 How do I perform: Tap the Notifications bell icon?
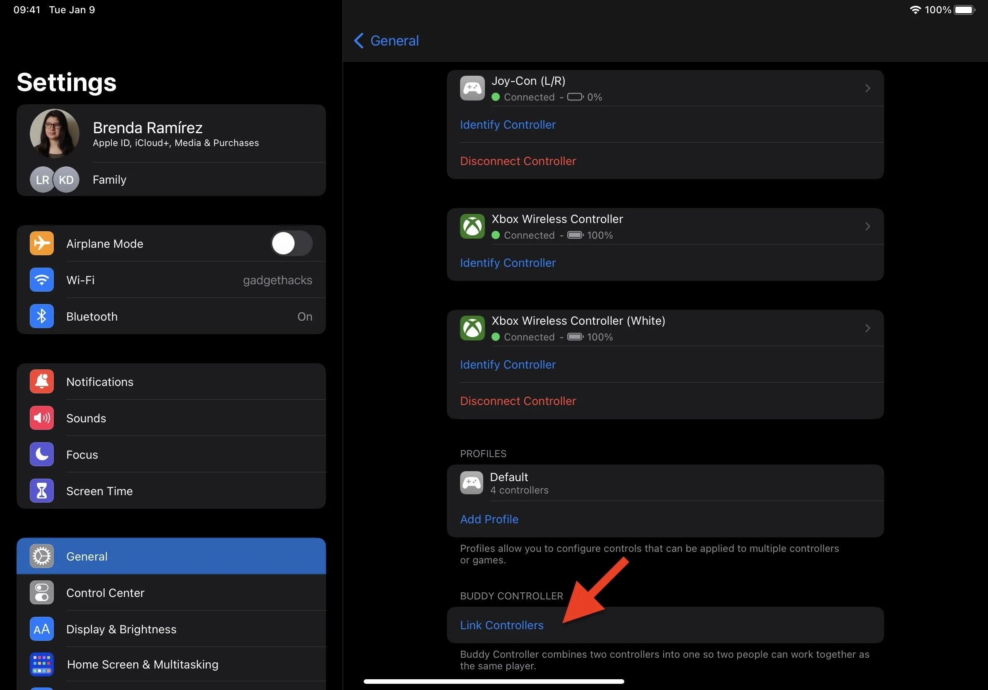[42, 381]
